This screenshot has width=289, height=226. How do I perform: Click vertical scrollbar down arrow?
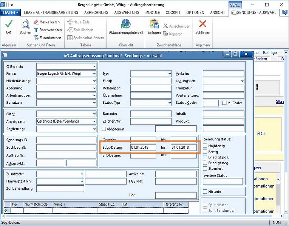click(286, 212)
